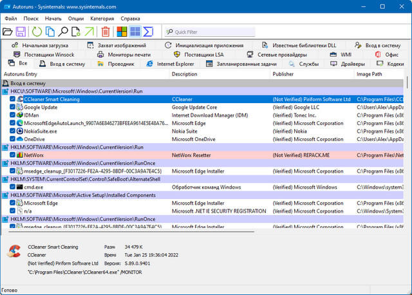Sort by the Publisher column header
Image resolution: width=412 pixels, height=295 pixels.
283,74
